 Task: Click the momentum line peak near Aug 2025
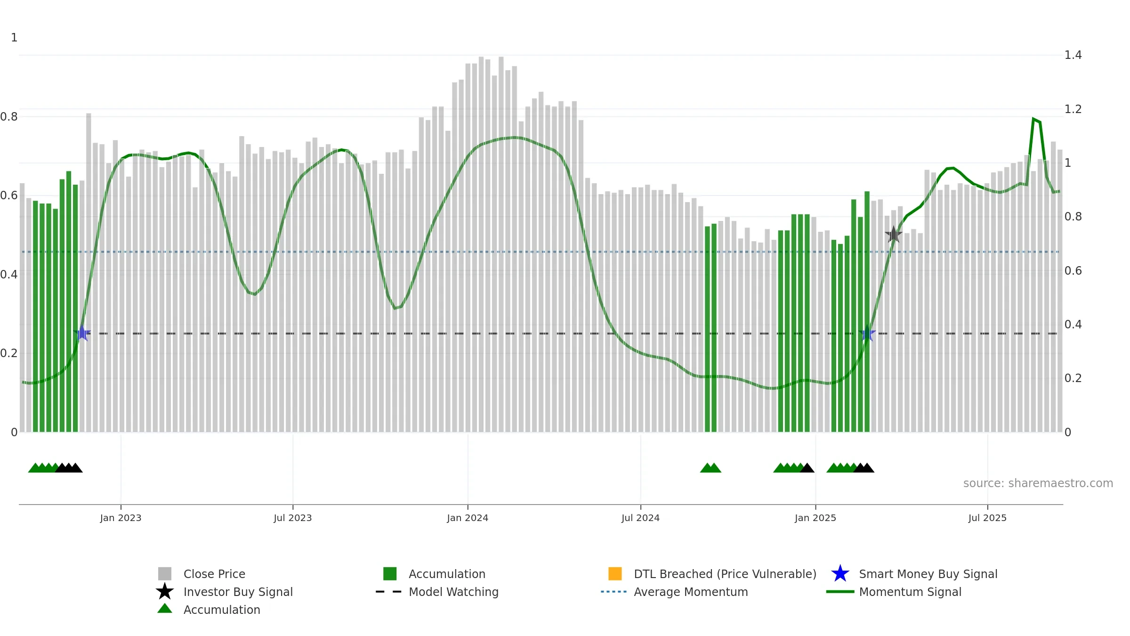click(1033, 119)
